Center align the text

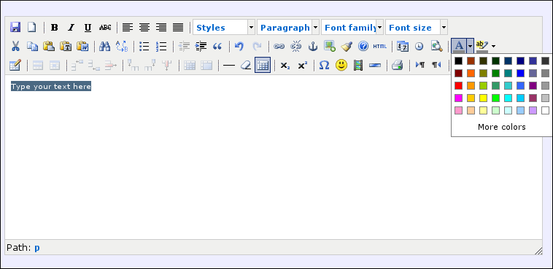coord(144,27)
